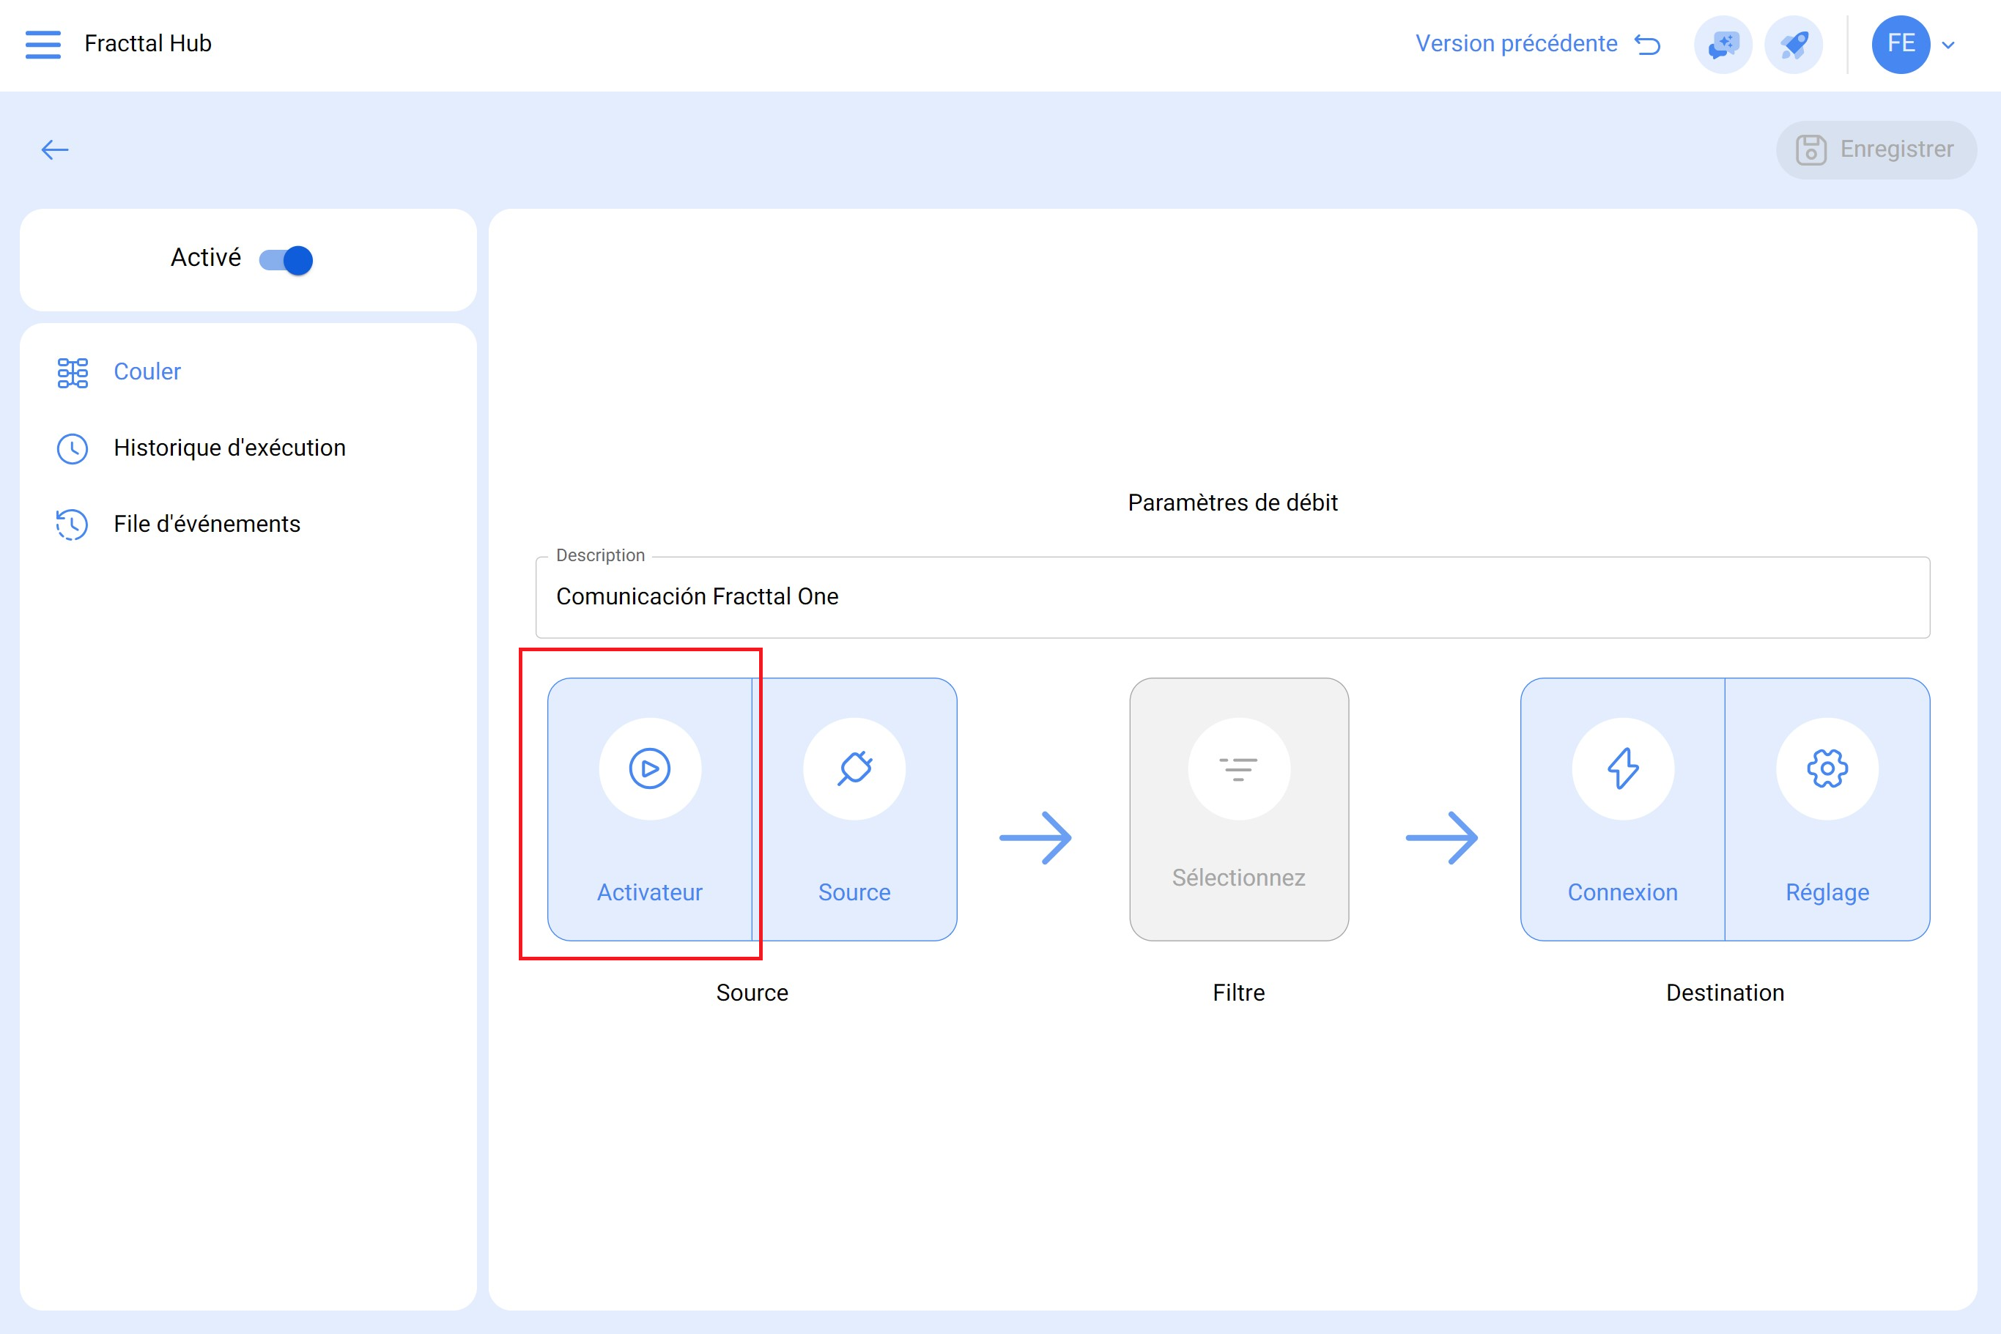Expand the user account dropdown chevron
2001x1334 pixels.
[1948, 45]
